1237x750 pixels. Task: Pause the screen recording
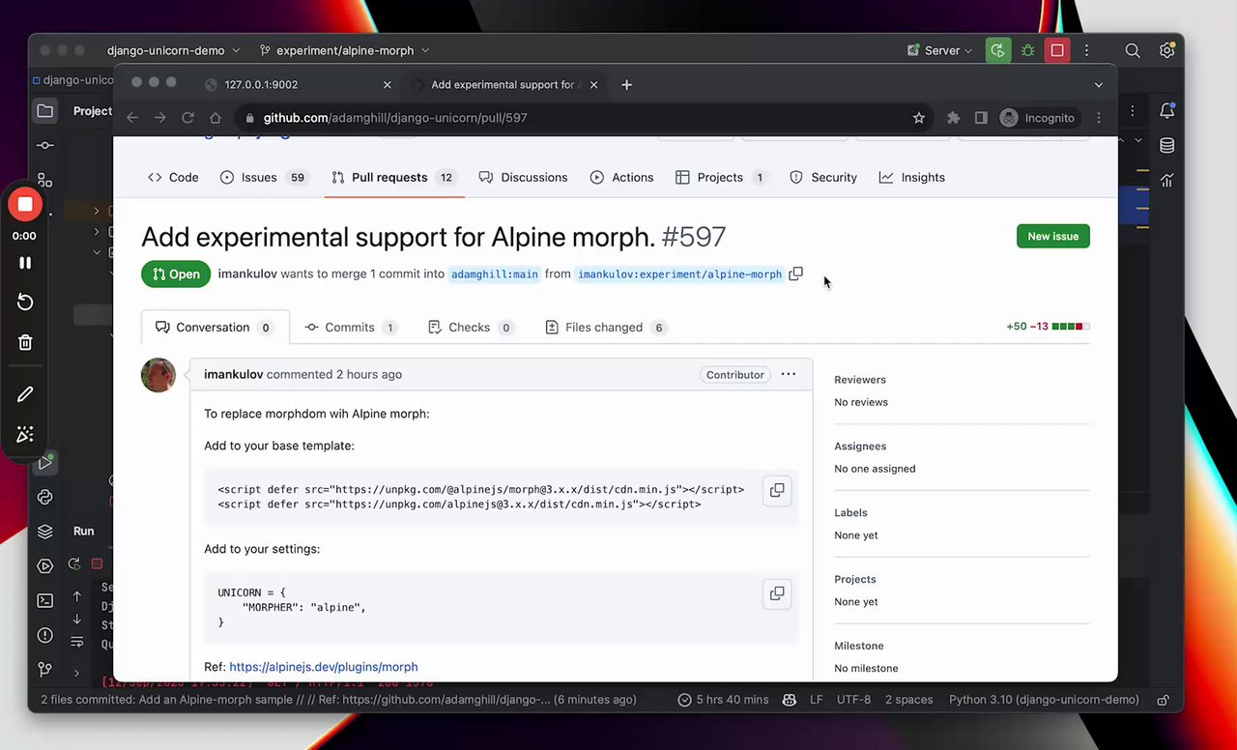(x=25, y=263)
